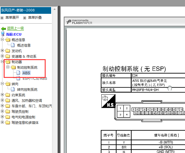
Task: Click the 转向控制系统 document icon
Action: coord(13,89)
